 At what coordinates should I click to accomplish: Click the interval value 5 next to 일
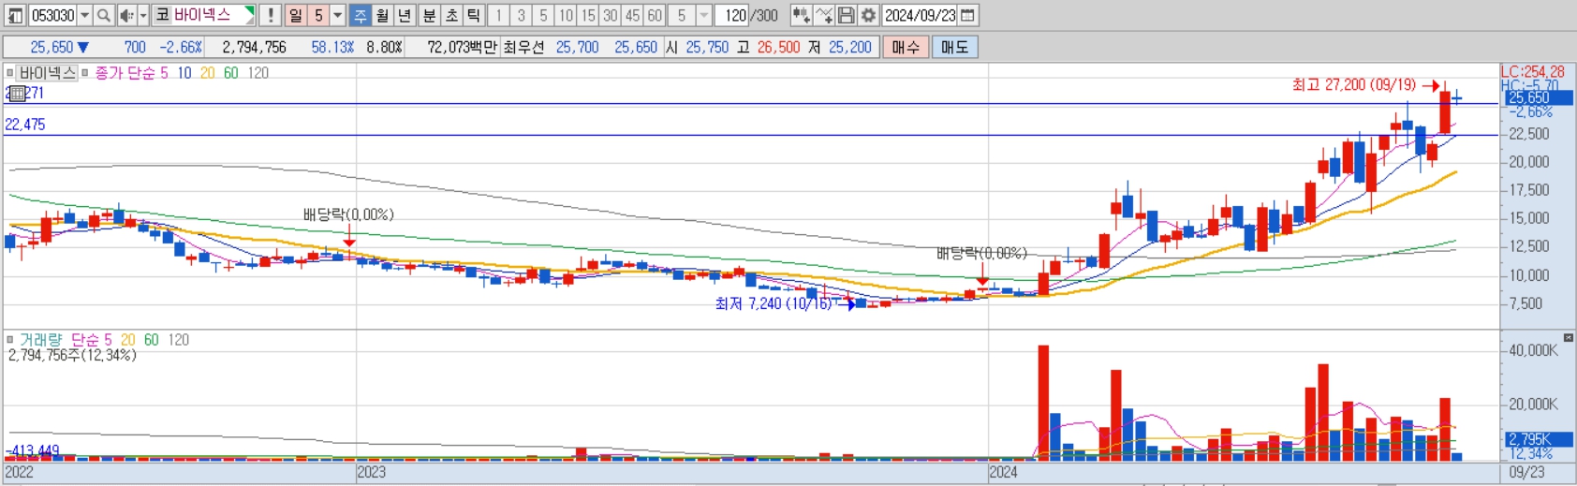pos(318,15)
